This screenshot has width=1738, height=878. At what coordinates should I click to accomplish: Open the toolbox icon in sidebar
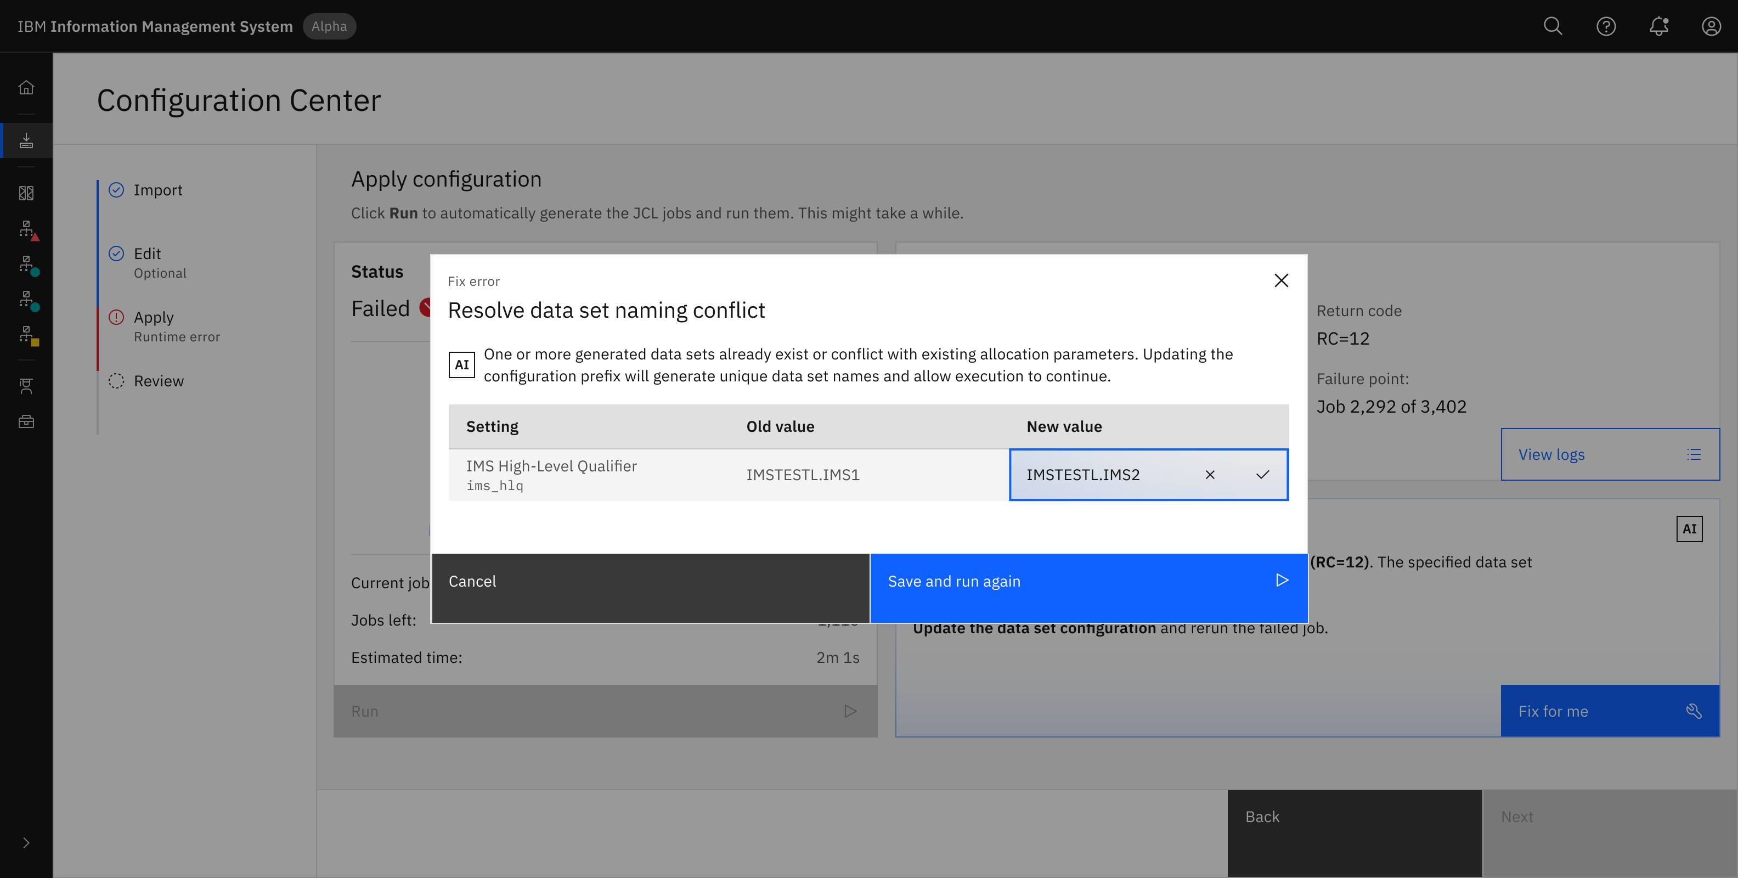[26, 422]
